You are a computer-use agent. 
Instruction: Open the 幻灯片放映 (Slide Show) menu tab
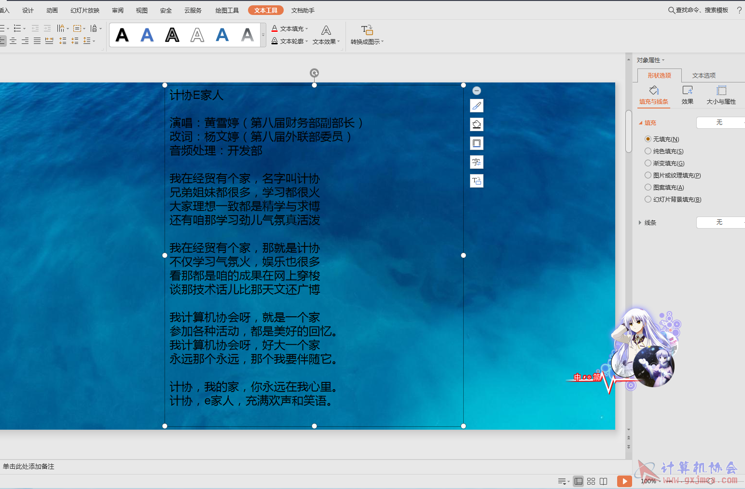85,10
